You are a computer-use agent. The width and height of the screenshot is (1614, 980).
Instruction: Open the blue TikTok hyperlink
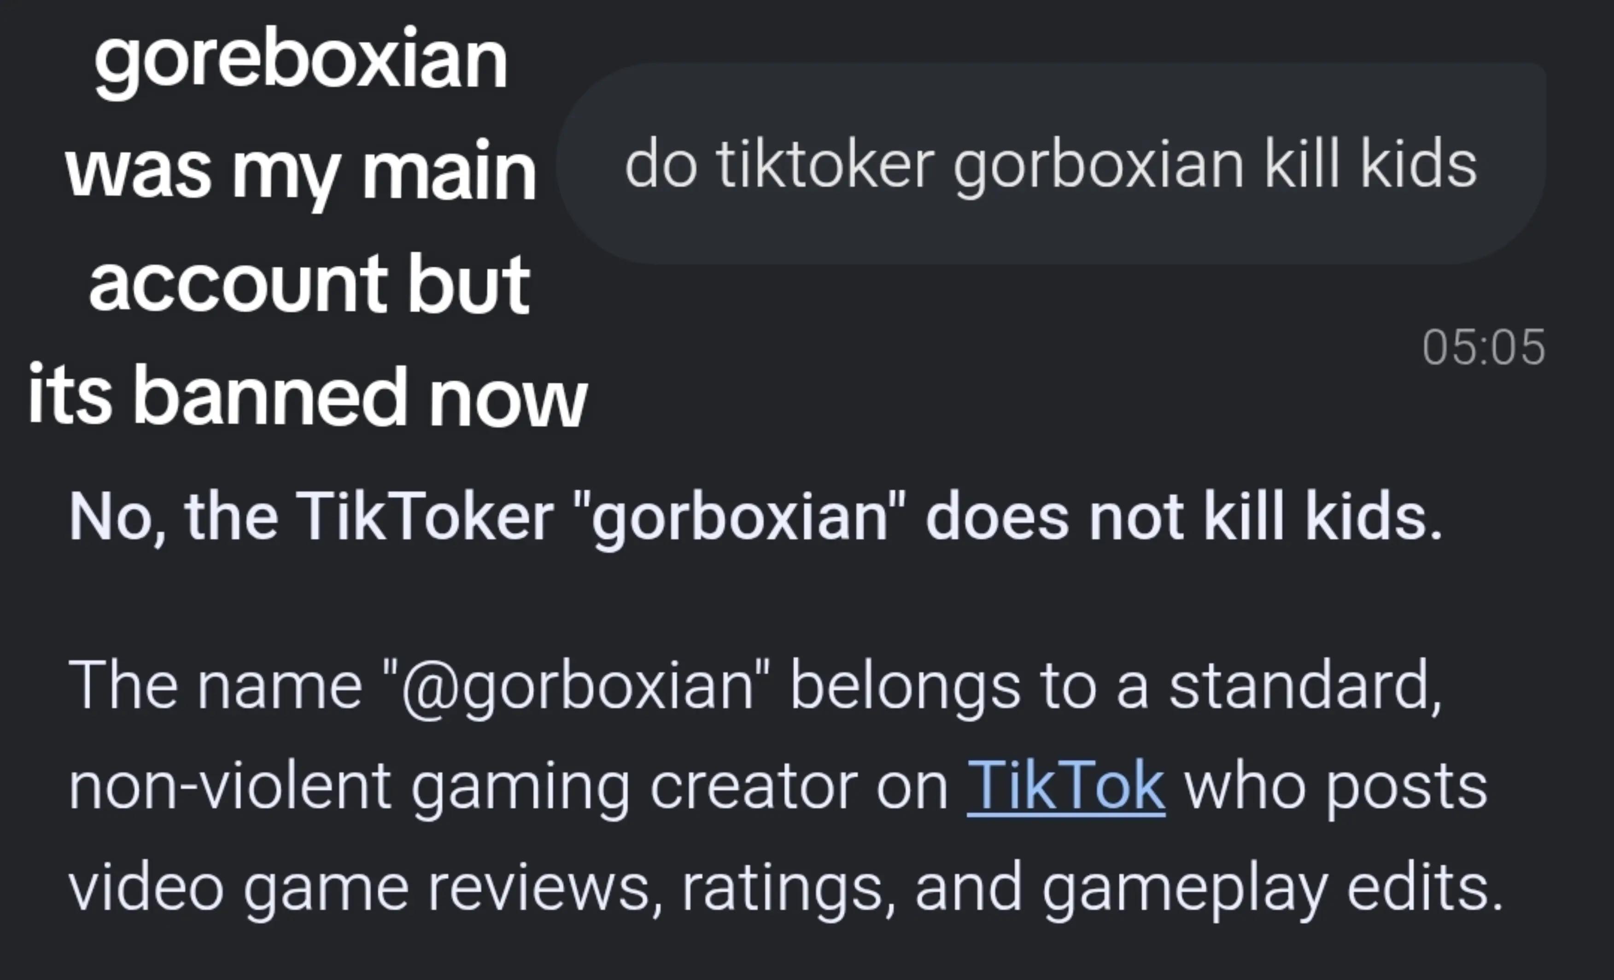pyautogui.click(x=1066, y=786)
